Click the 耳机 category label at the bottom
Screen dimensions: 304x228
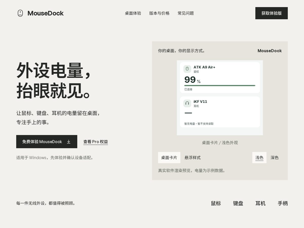coord(260,203)
